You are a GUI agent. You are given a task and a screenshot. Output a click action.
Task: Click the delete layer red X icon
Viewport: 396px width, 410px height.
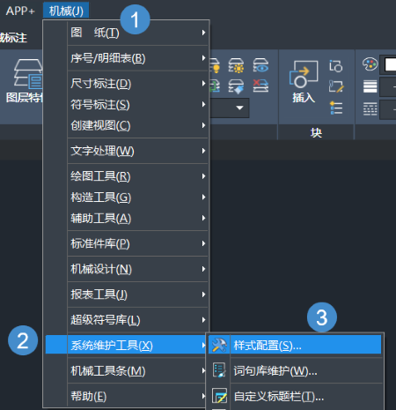coord(260,86)
